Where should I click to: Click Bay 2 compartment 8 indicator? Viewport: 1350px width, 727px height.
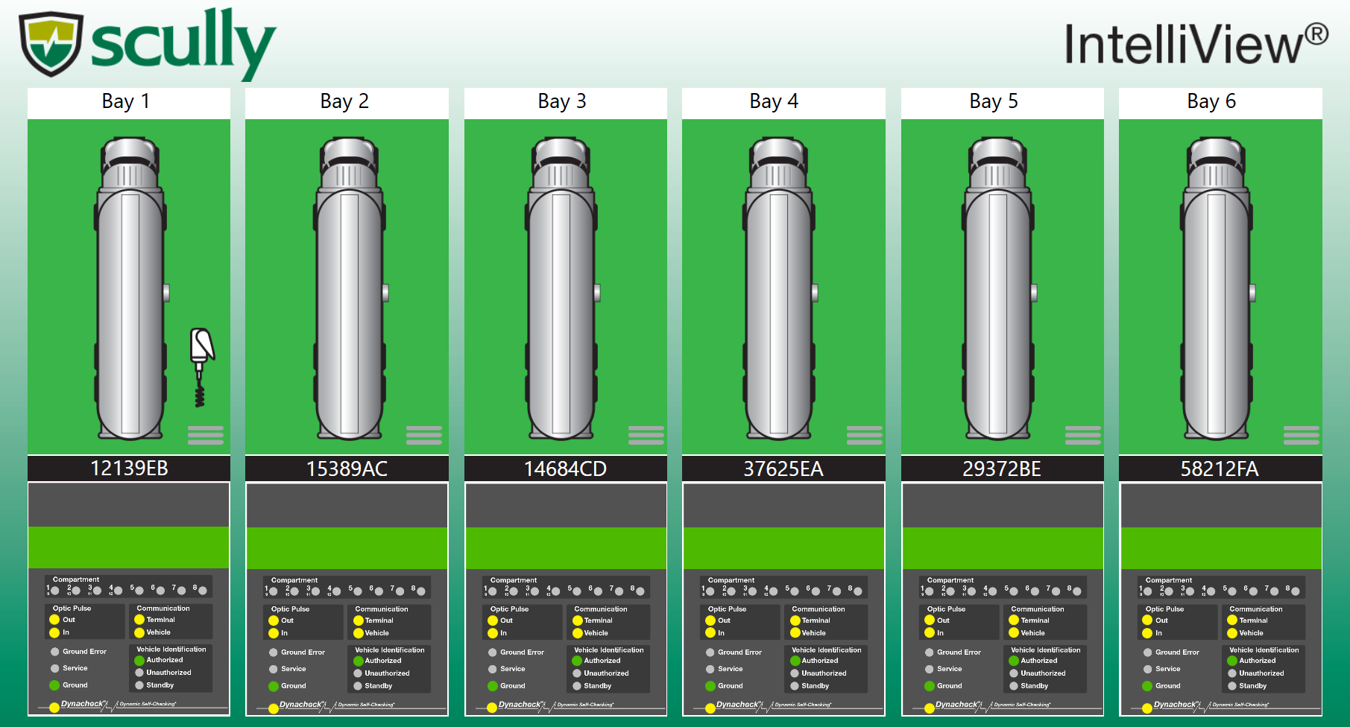[x=421, y=591]
